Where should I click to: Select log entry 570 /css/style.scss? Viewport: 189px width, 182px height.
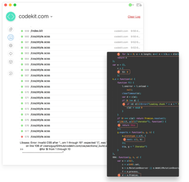click(63, 92)
